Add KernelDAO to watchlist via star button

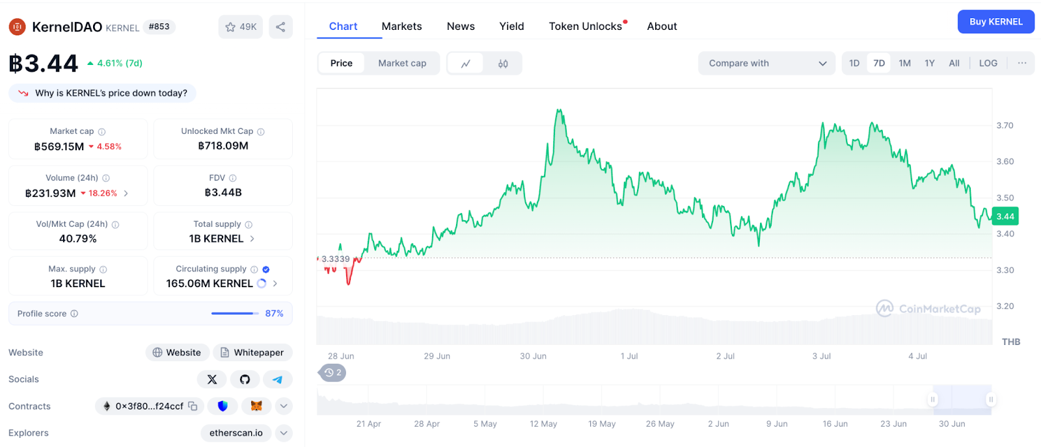pyautogui.click(x=241, y=27)
